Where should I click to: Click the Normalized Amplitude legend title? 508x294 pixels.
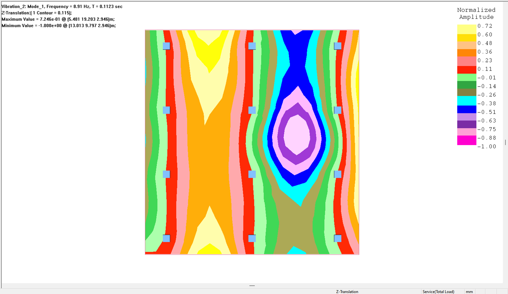pyautogui.click(x=476, y=14)
